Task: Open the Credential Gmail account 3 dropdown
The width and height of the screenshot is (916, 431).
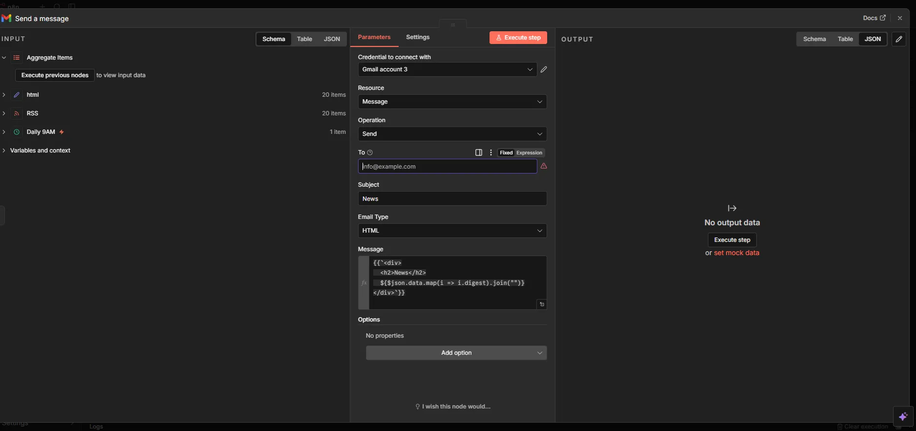Action: tap(447, 69)
